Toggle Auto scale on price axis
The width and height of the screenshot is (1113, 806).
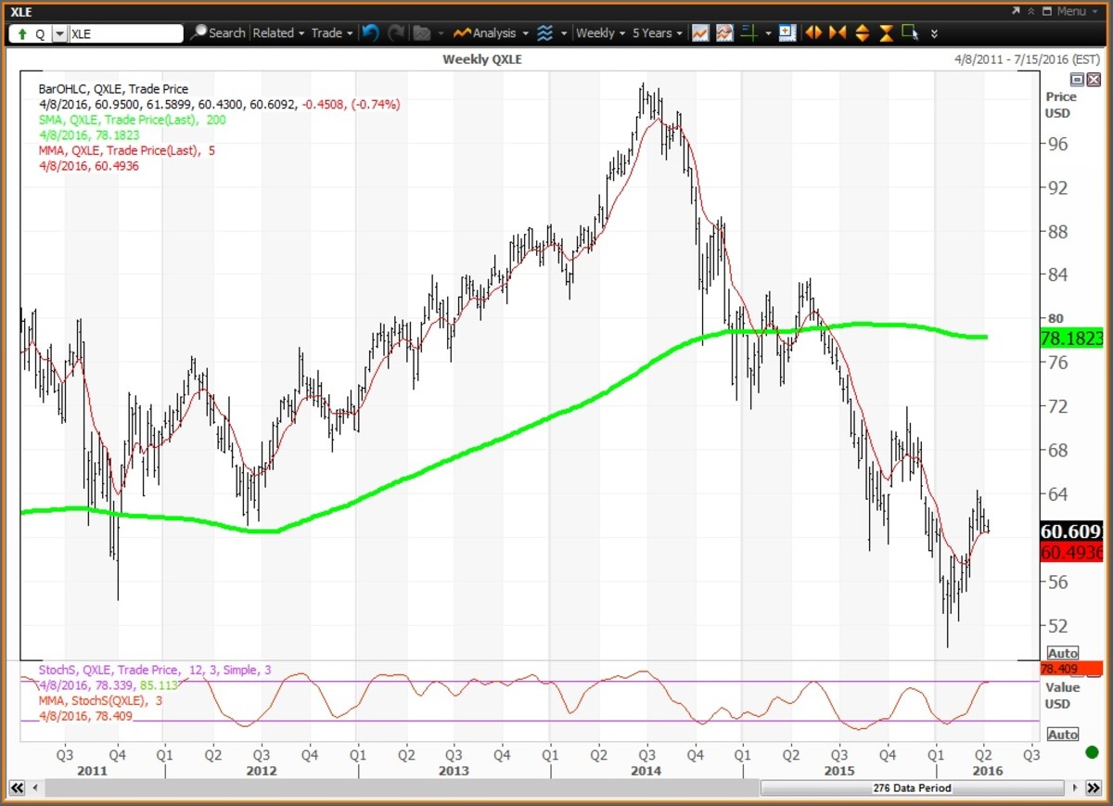(1063, 653)
